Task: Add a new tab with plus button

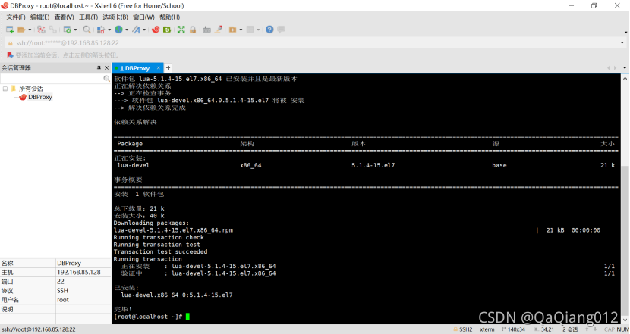Action: click(x=168, y=67)
